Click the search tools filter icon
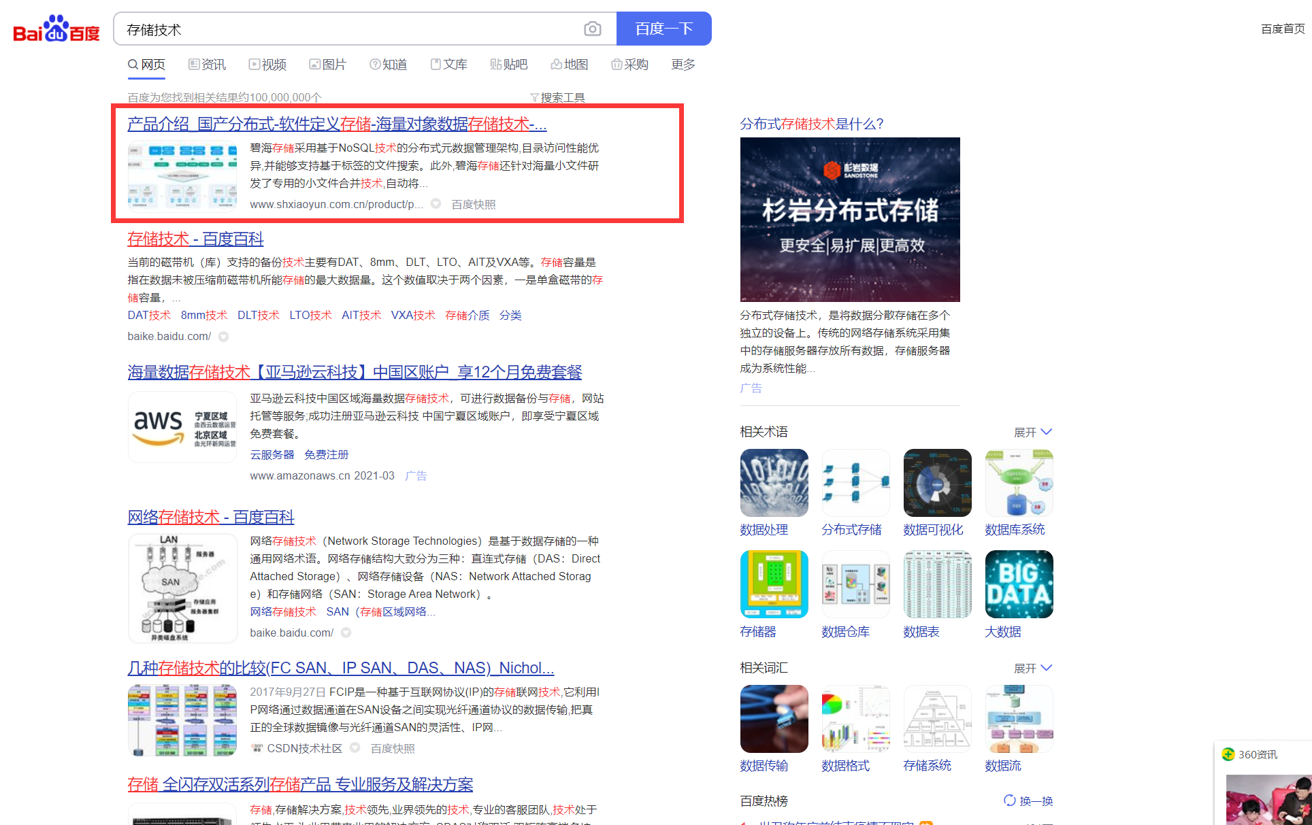 (x=534, y=98)
